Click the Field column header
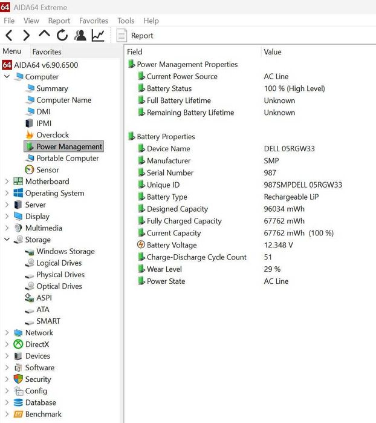The width and height of the screenshot is (376, 423). click(x=134, y=52)
